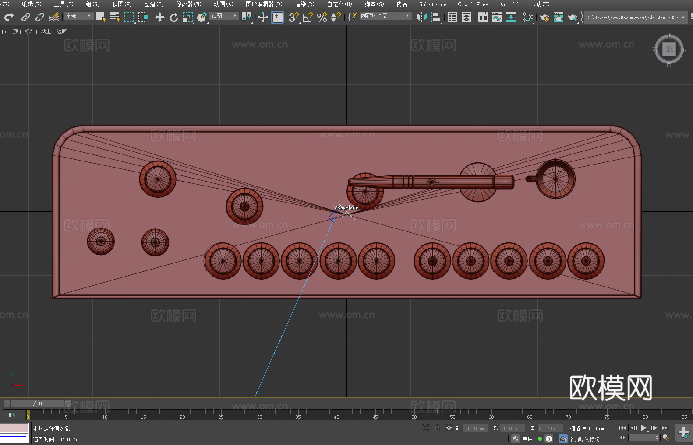The image size is (693, 445).
Task: Toggle Selection Lock padlock
Action: coord(437,428)
